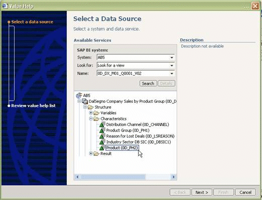Expand the Result folder node
Image resolution: width=262 pixels, height=200 pixels.
91,154
